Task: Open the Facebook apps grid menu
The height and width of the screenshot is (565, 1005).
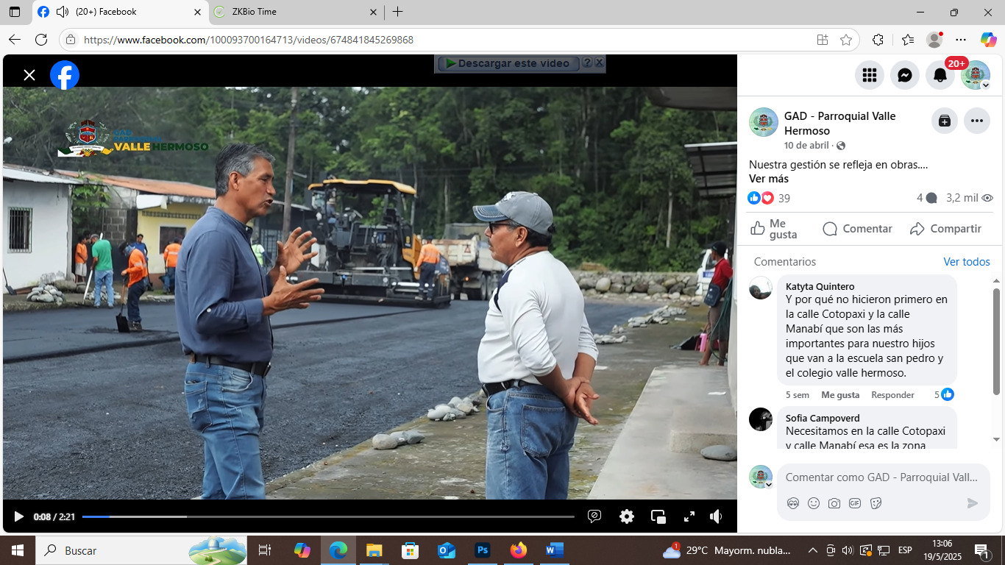Action: click(870, 75)
